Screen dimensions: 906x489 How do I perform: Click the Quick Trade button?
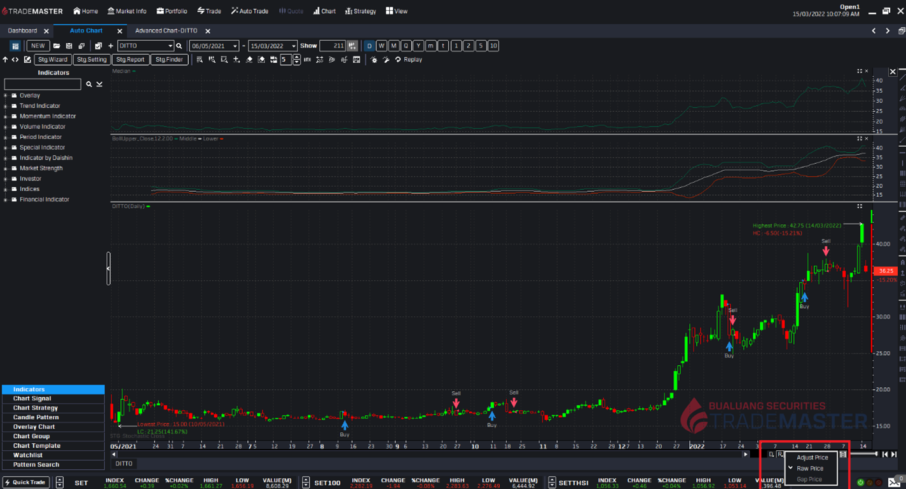click(x=26, y=482)
